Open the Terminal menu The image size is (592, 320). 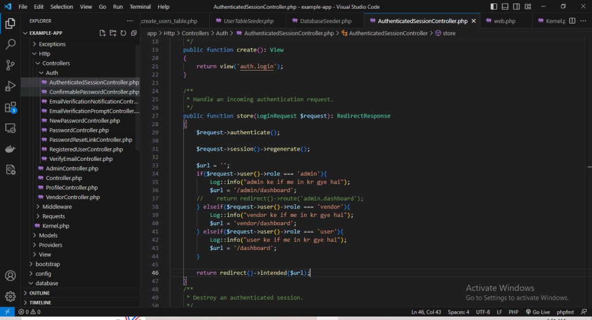[x=140, y=6]
